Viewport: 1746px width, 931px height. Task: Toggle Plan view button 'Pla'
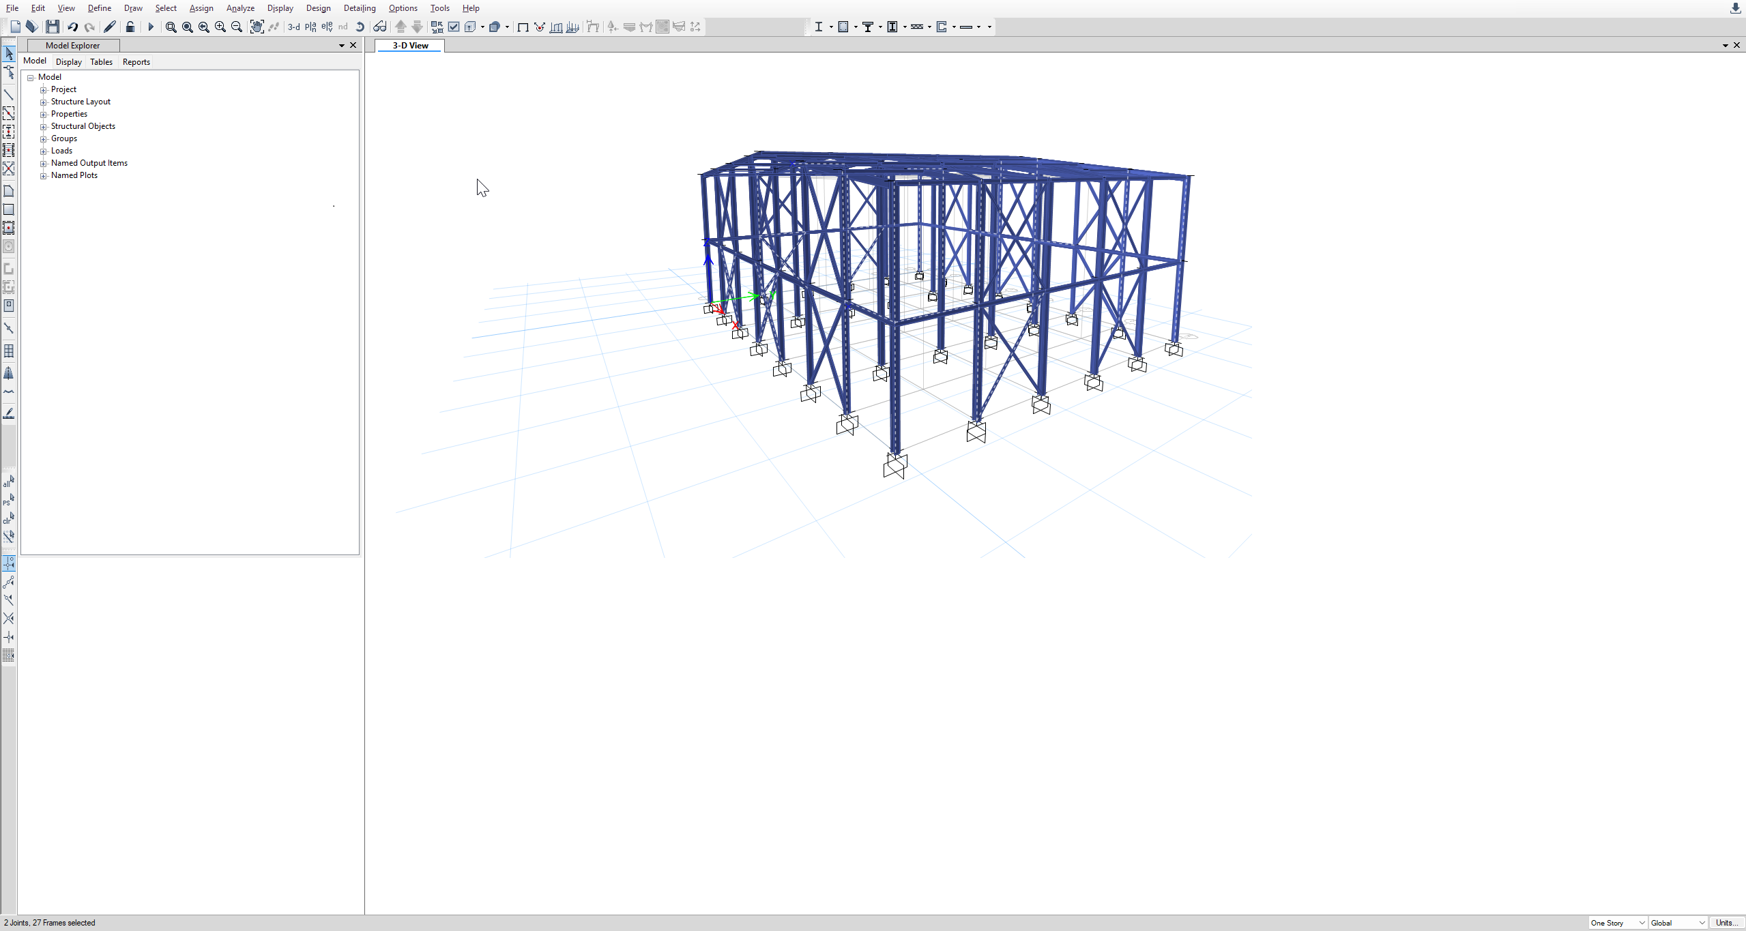[x=310, y=27]
